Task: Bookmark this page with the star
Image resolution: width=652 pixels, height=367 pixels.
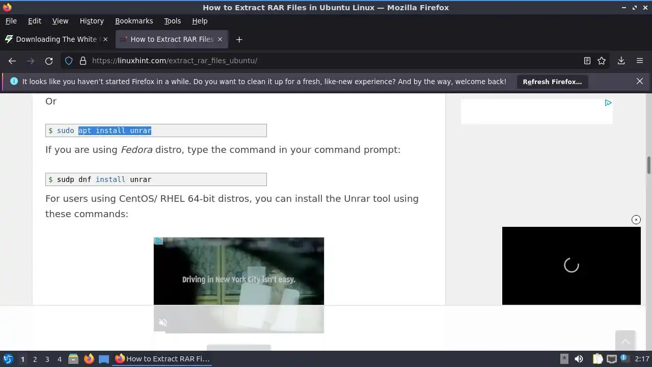Action: coord(602,61)
